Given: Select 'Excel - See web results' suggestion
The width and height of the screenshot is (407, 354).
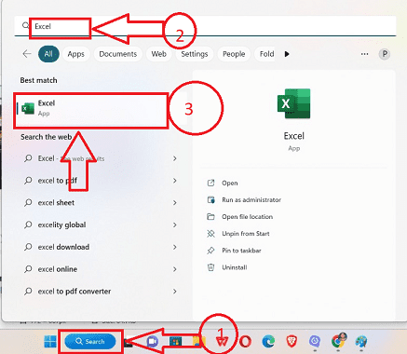Looking at the screenshot, I should [x=101, y=158].
